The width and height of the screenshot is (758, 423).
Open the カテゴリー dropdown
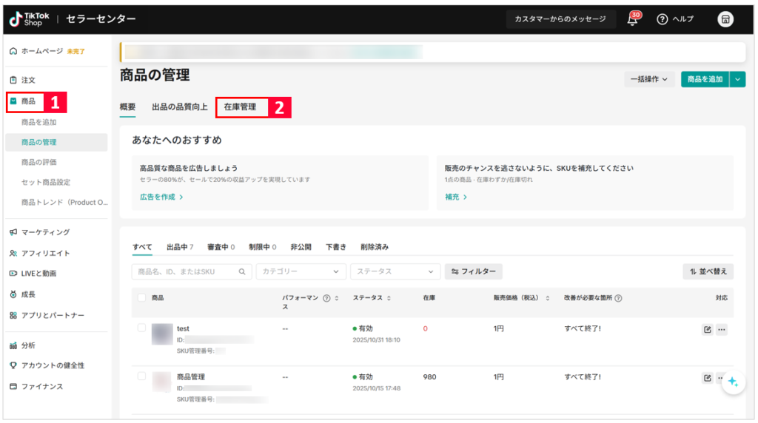tap(301, 271)
